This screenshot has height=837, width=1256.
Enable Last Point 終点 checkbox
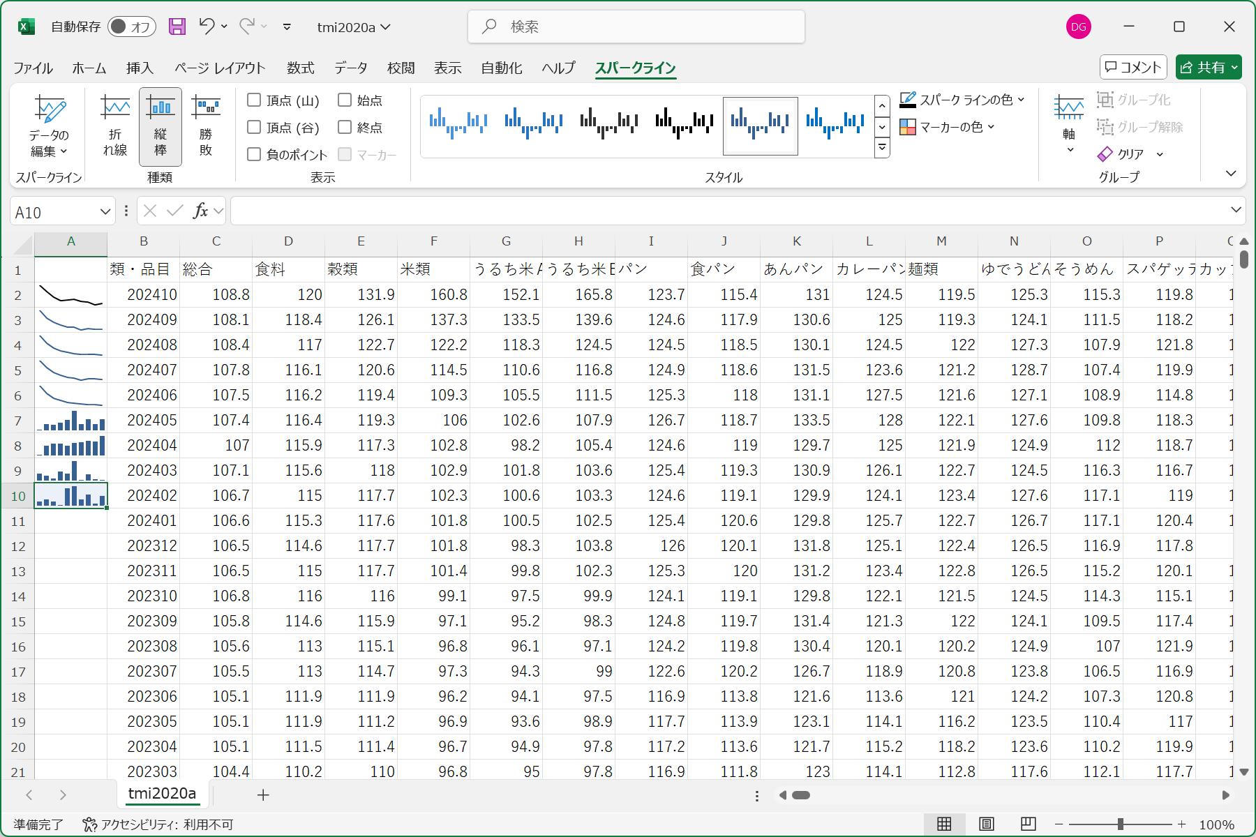tap(345, 127)
